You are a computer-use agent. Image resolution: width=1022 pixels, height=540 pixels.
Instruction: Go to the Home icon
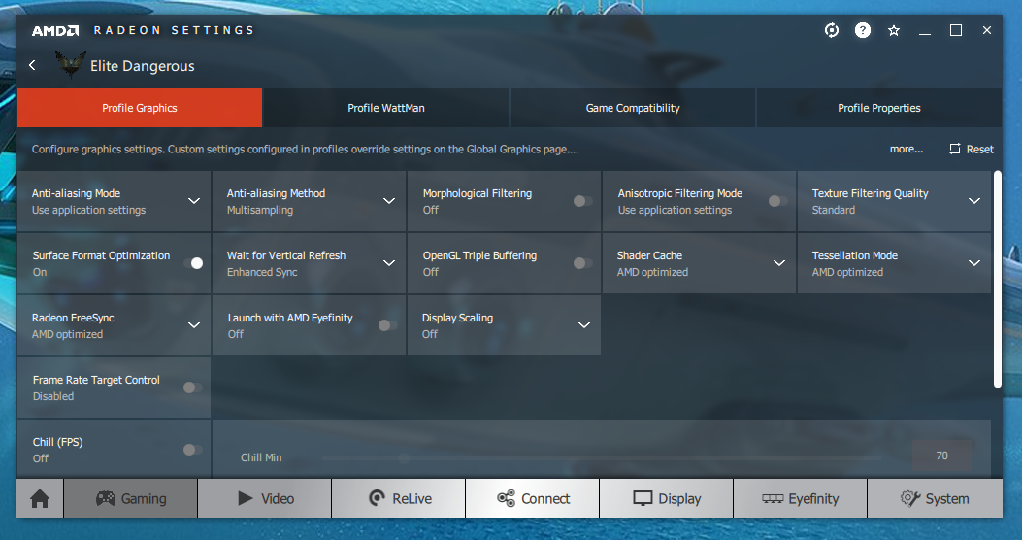(40, 498)
